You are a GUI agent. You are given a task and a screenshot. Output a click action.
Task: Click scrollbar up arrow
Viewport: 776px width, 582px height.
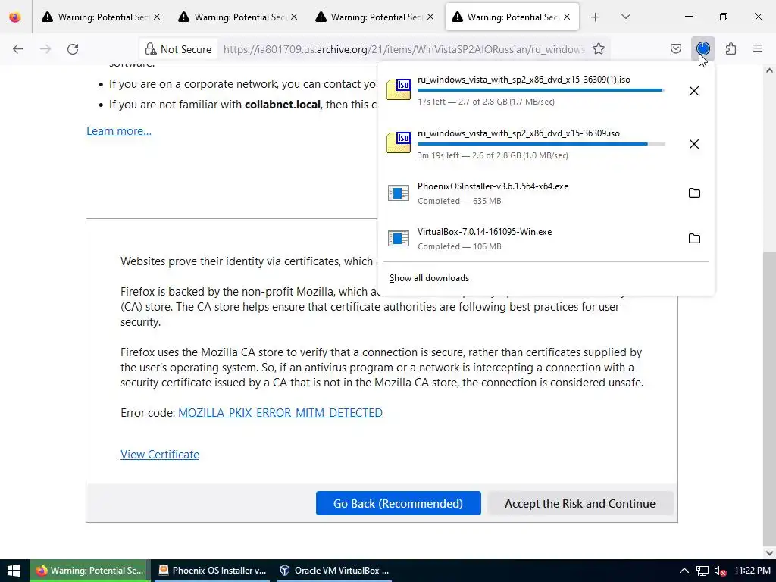(x=769, y=70)
